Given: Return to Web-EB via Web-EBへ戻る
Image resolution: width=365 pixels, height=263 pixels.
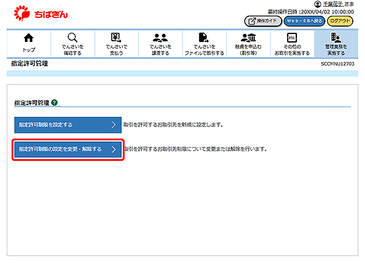Looking at the screenshot, I should pyautogui.click(x=304, y=21).
